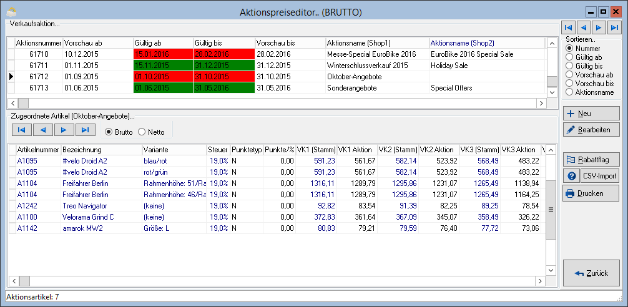Click VK1 Aktion value 1289,79 for Rahmenhöhe: 51
The width and height of the screenshot is (628, 307).
357,183
